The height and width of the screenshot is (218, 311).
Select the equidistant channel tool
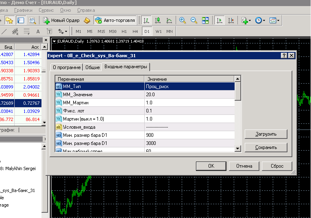[15, 31]
